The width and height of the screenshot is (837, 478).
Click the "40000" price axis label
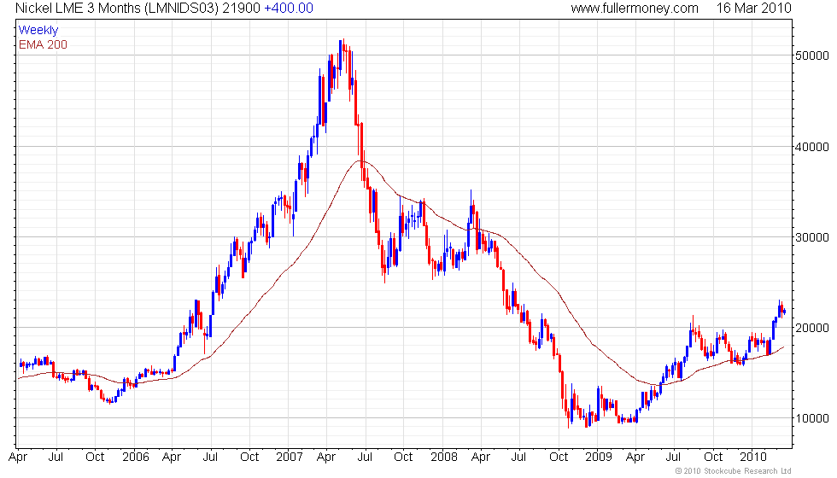tap(812, 147)
